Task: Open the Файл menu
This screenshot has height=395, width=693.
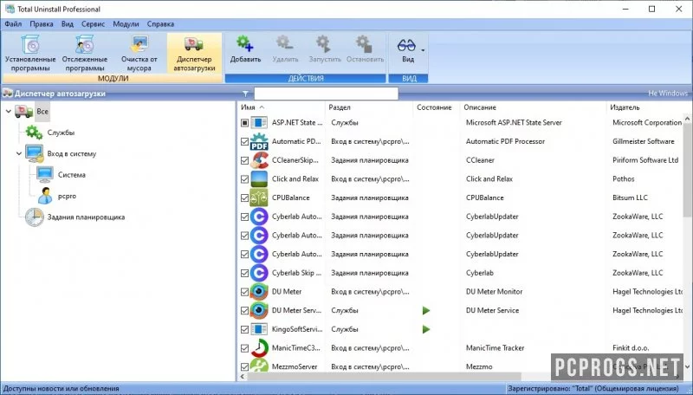Action: pyautogui.click(x=13, y=24)
